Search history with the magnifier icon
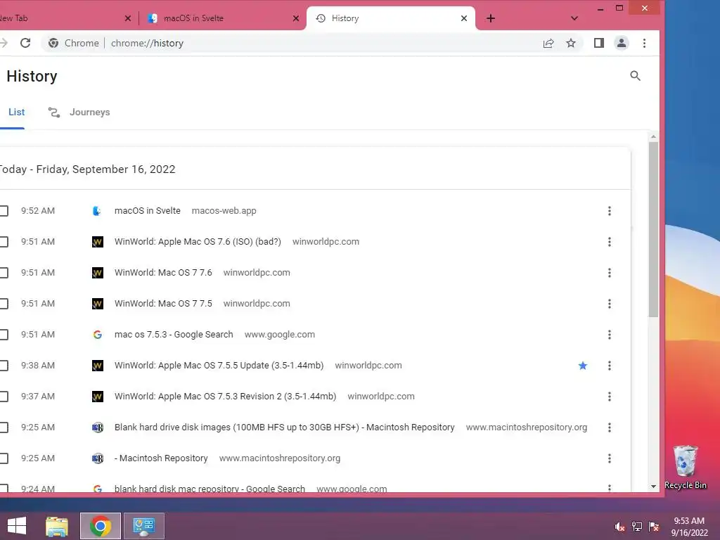Viewport: 720px width, 540px height. 635,76
